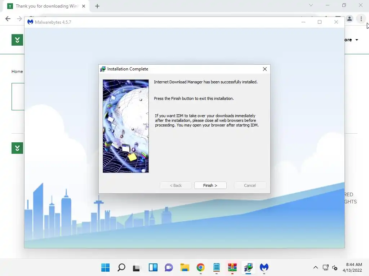Open Task View on the taskbar
The image size is (369, 276).
point(137,267)
